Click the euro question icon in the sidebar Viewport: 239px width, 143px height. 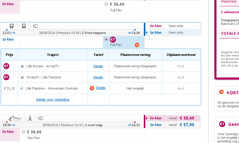click(x=222, y=124)
